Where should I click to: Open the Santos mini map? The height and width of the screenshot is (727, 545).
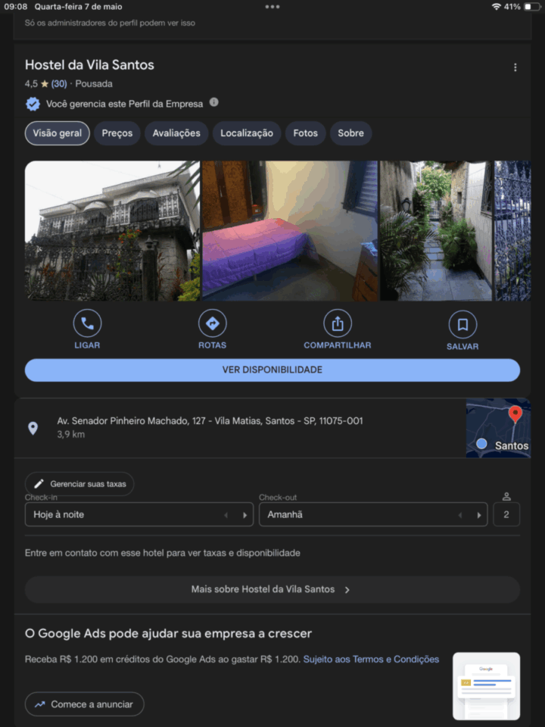coord(499,428)
